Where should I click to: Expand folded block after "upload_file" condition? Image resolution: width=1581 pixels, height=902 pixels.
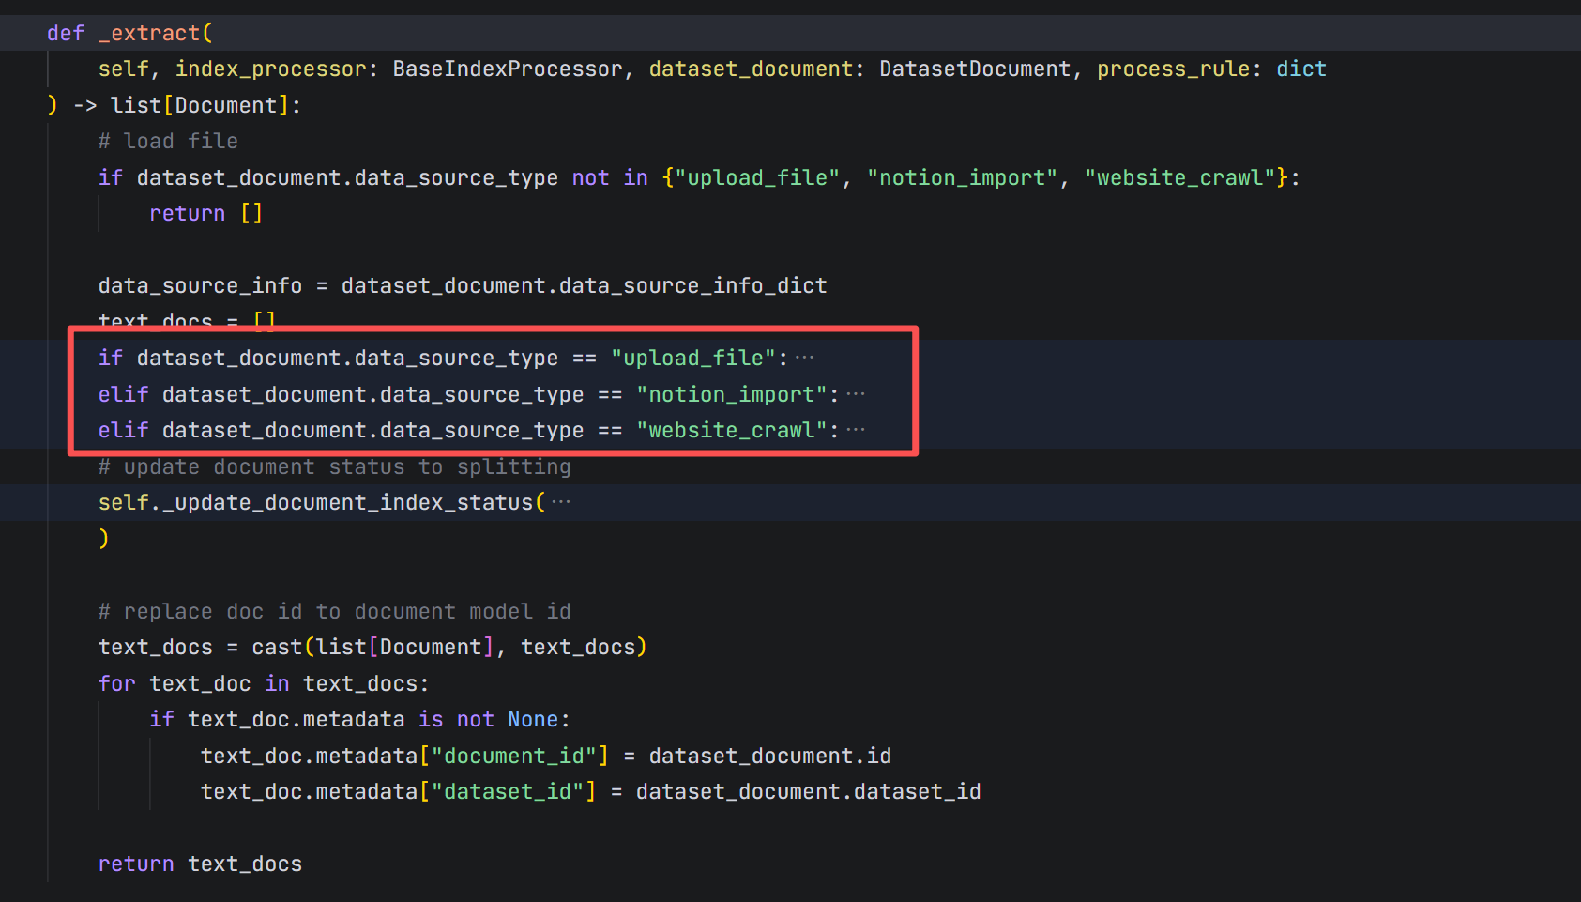pyautogui.click(x=805, y=358)
